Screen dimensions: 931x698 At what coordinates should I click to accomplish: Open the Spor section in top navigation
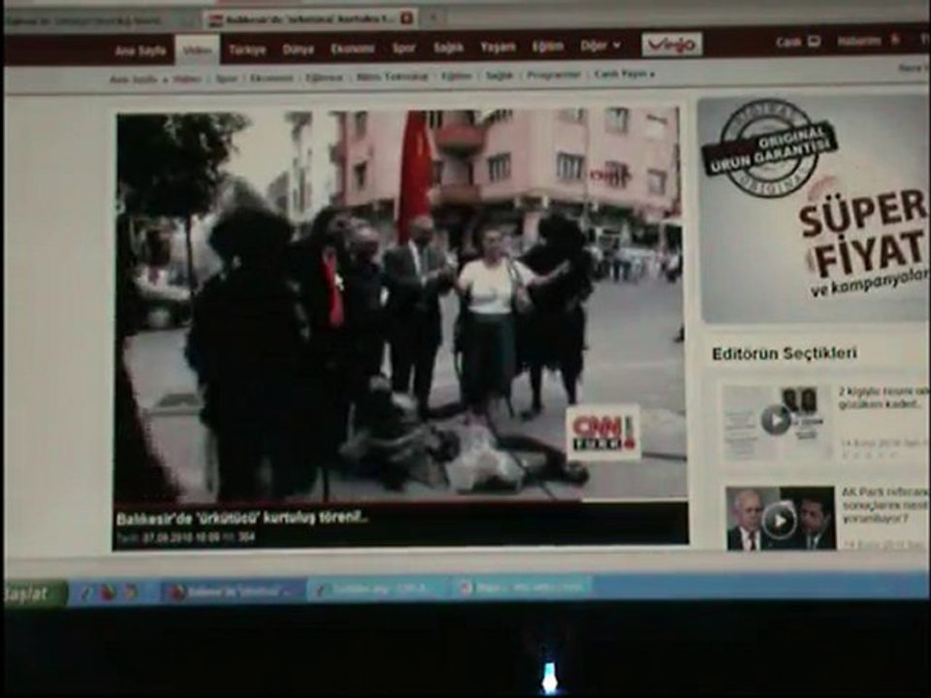click(x=403, y=48)
